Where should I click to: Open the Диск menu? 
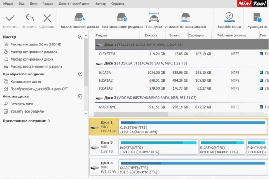pyautogui.click(x=33, y=4)
